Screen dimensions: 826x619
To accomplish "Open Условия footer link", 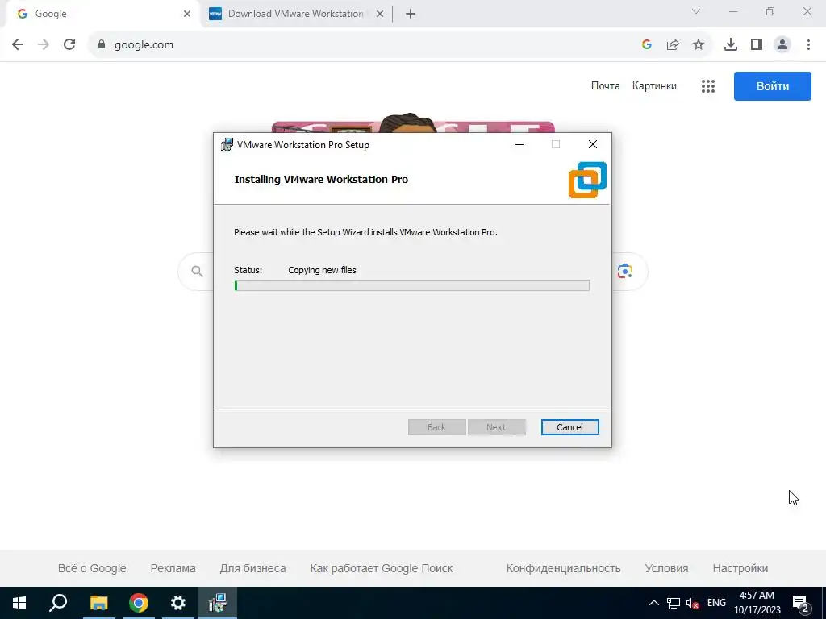I will point(666,568).
